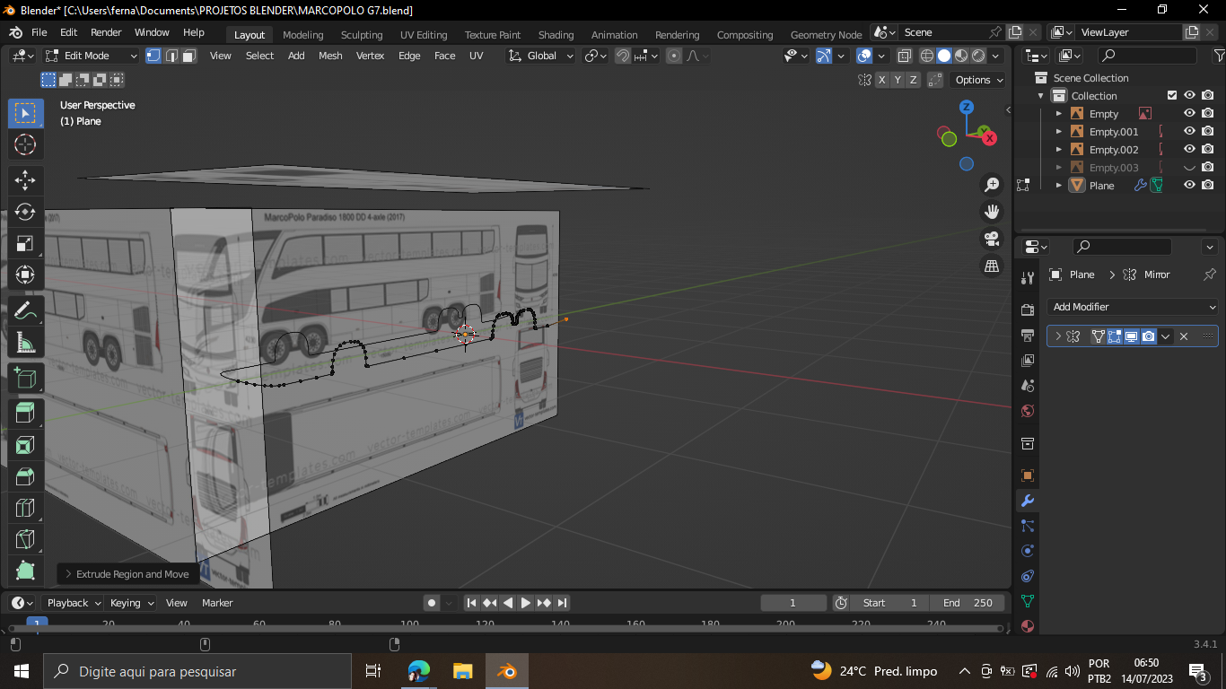Select the Loop Cut tool
The height and width of the screenshot is (689, 1226).
[25, 508]
